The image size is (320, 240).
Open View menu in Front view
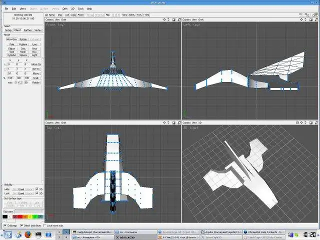tap(57, 19)
